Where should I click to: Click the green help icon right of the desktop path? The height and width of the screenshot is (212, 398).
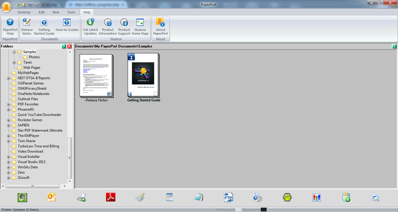394,46
